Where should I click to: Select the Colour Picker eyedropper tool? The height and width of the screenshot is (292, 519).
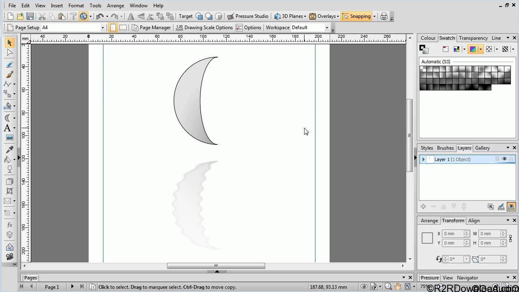(10, 149)
